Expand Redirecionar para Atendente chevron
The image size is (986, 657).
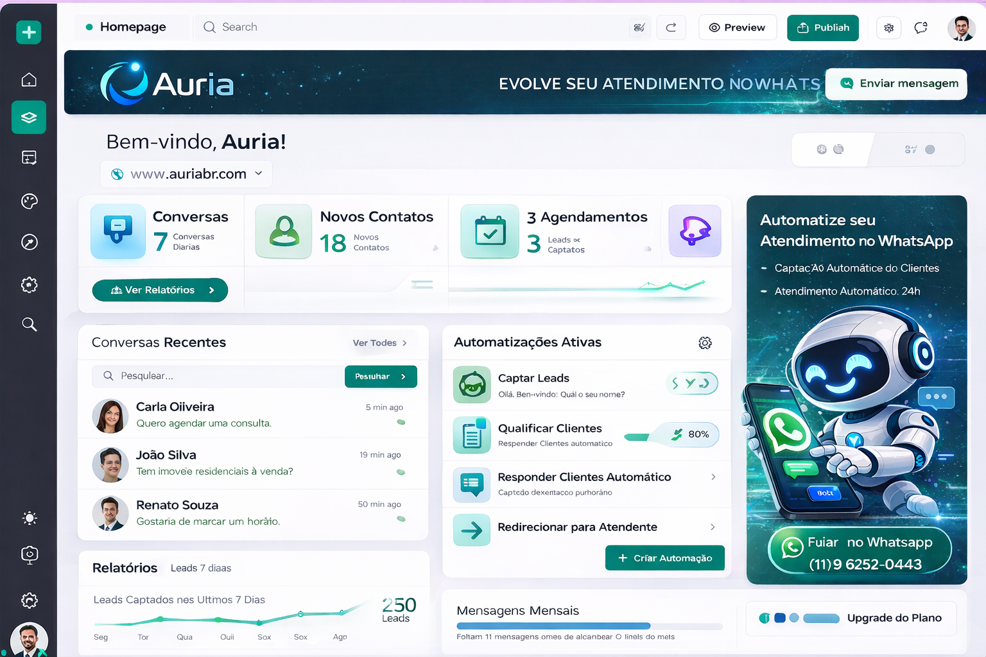[713, 527]
